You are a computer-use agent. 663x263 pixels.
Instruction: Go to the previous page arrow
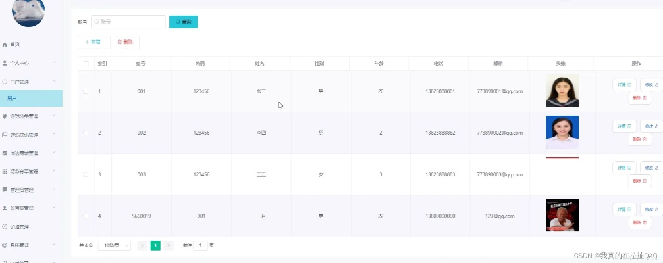click(142, 245)
